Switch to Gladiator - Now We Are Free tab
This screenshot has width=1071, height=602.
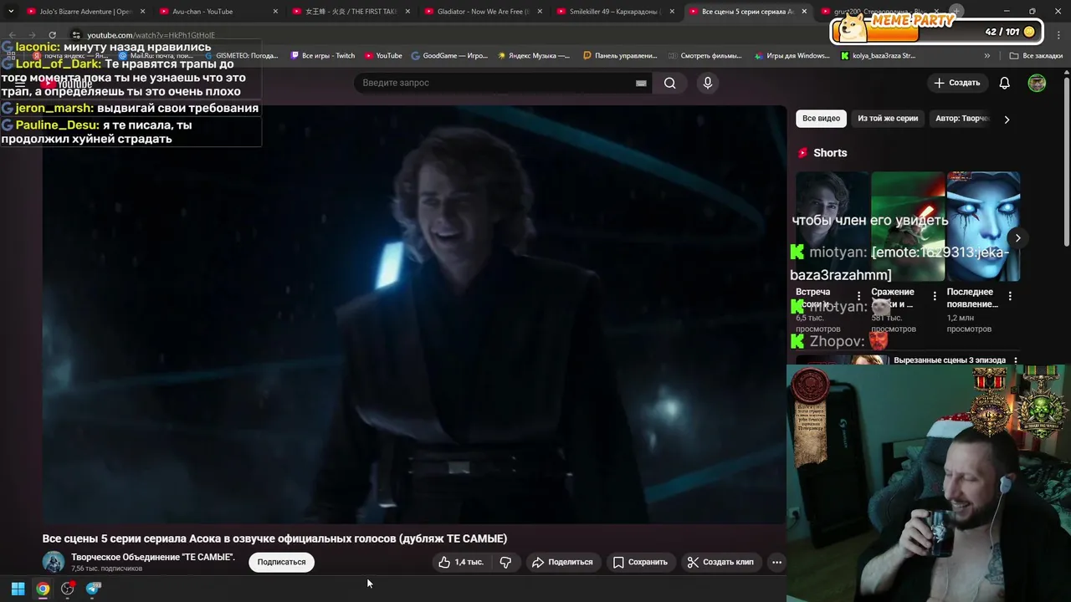pos(484,12)
